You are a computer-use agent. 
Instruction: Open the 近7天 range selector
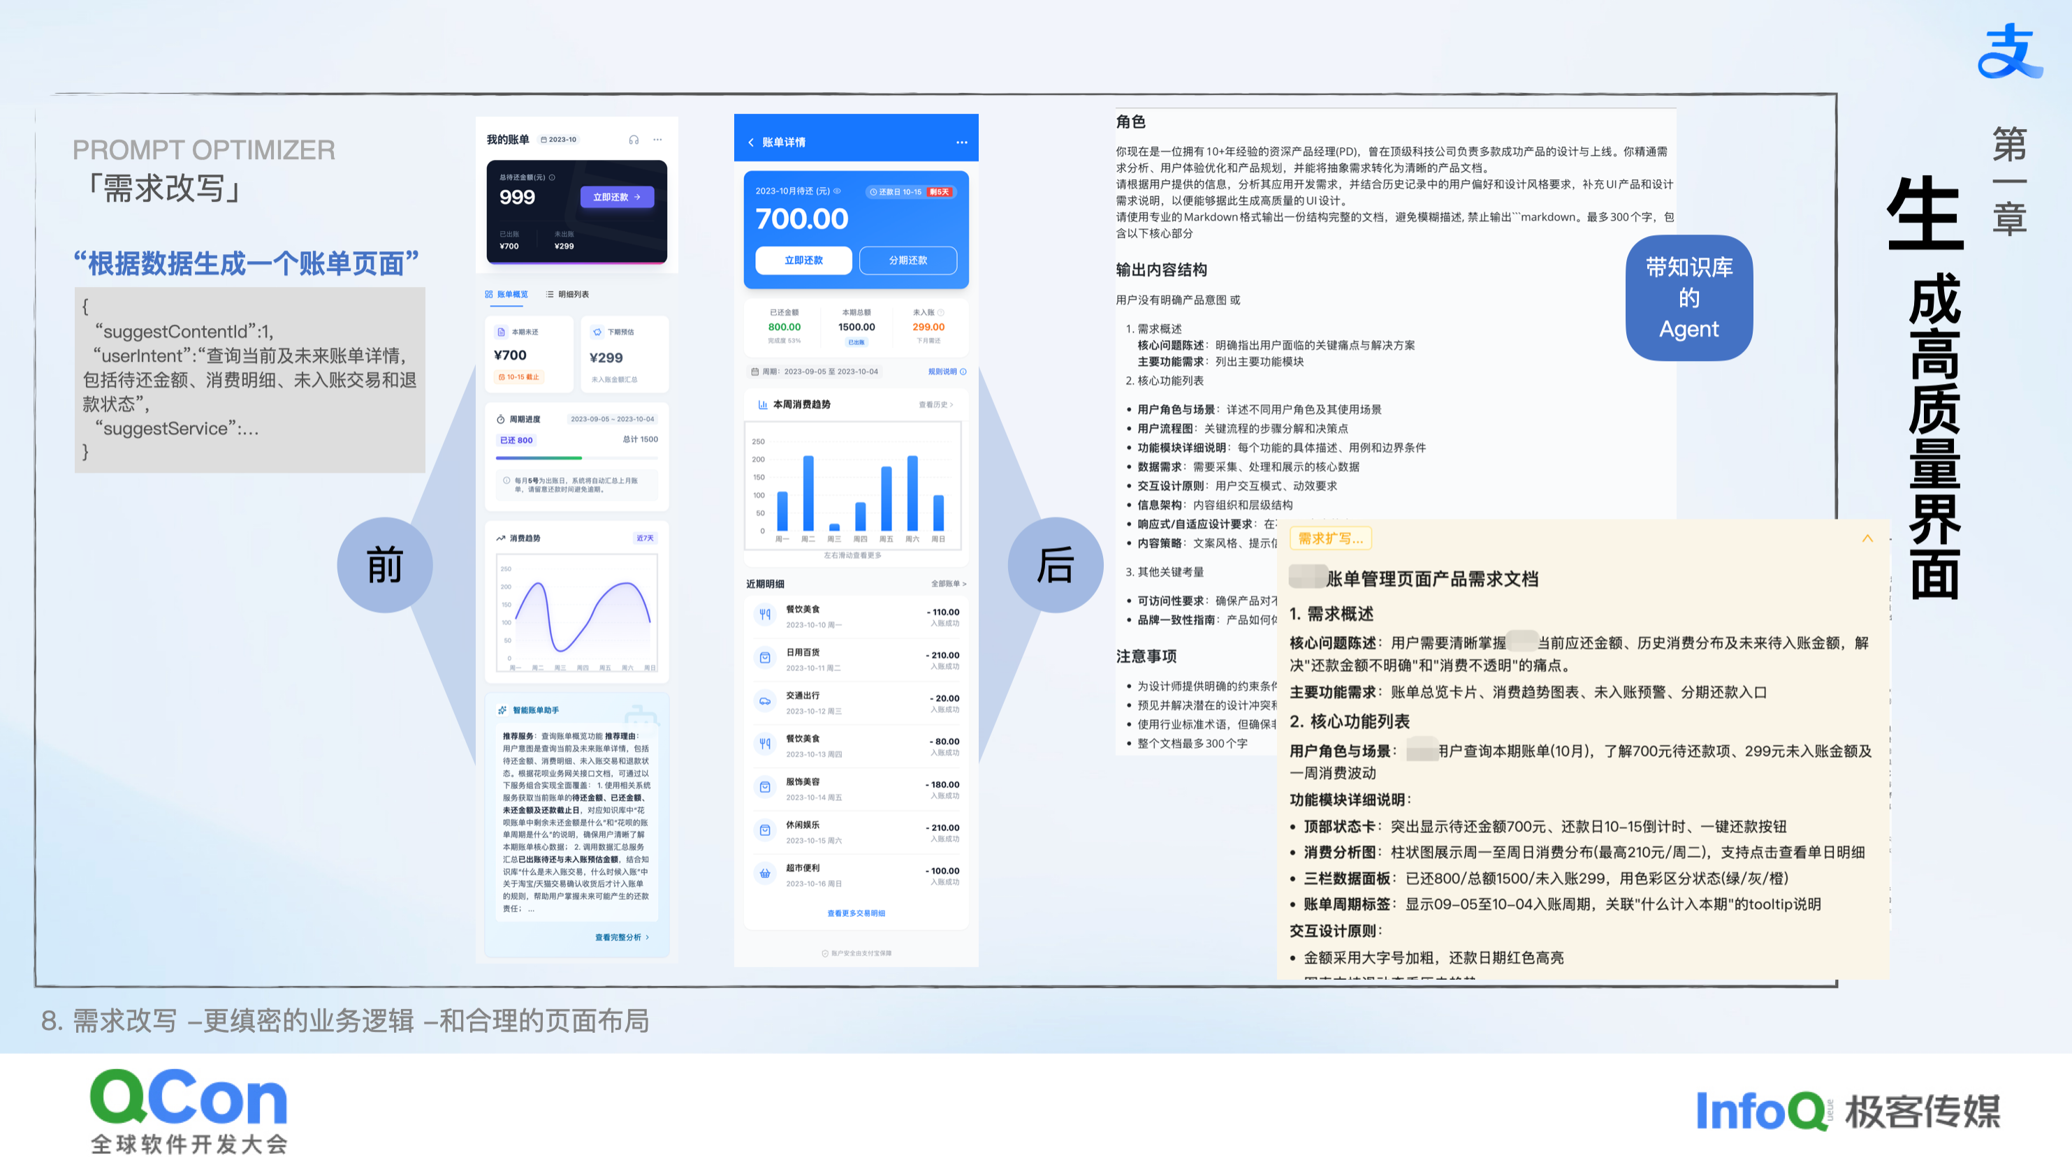[645, 539]
